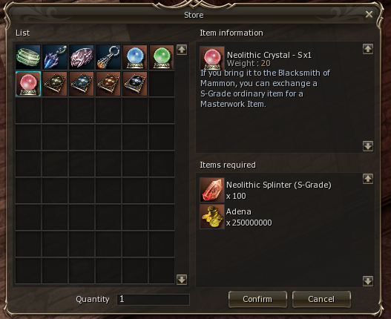Viewport: 391px width, 319px height.
Task: Click Item information scroll-down arrow
Action: [368, 146]
